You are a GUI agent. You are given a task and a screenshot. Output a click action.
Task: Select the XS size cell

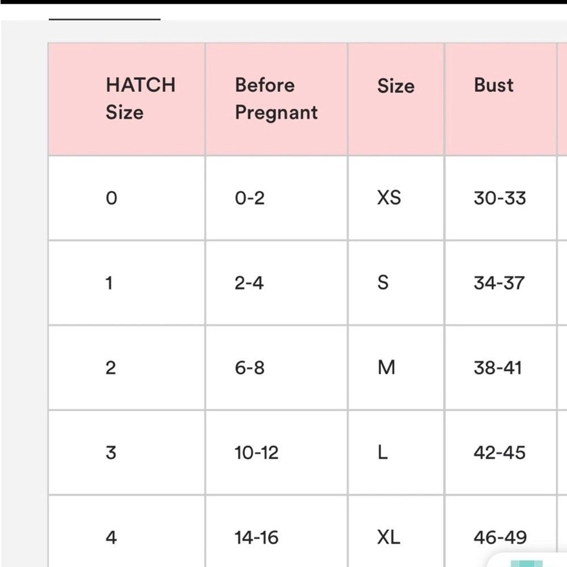pos(396,198)
